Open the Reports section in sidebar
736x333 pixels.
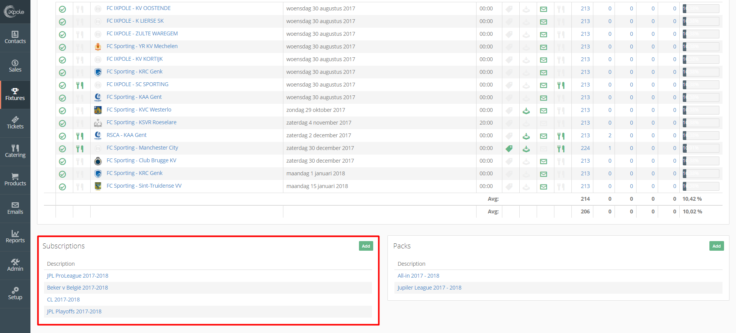click(x=15, y=237)
